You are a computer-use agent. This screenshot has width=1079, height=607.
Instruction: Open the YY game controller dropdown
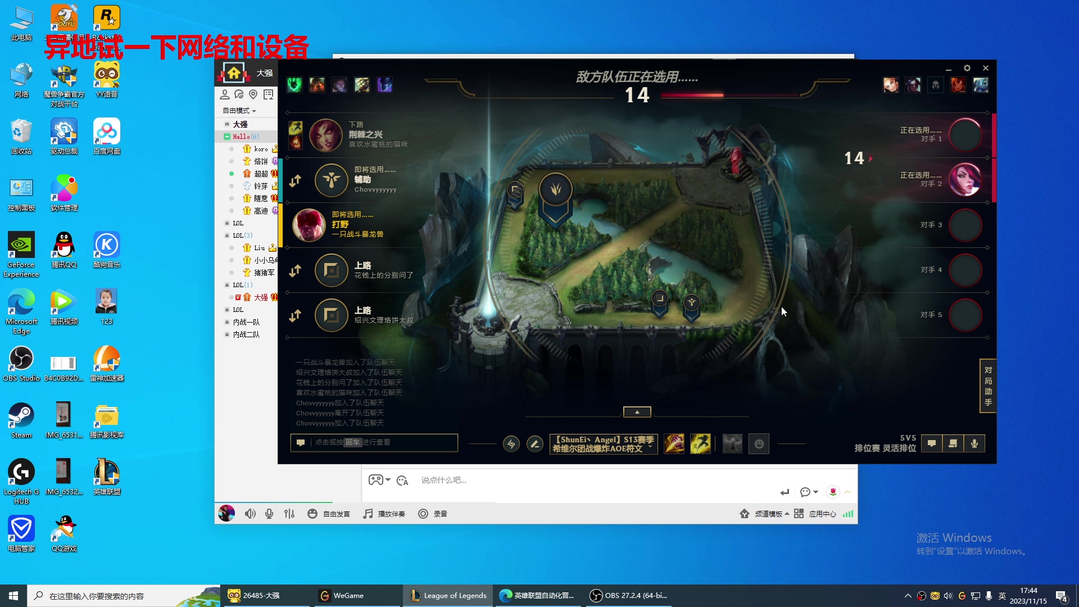click(x=379, y=480)
